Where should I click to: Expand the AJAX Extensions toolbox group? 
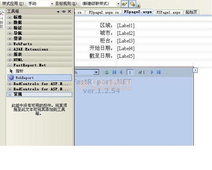pyautogui.click(x=10, y=49)
